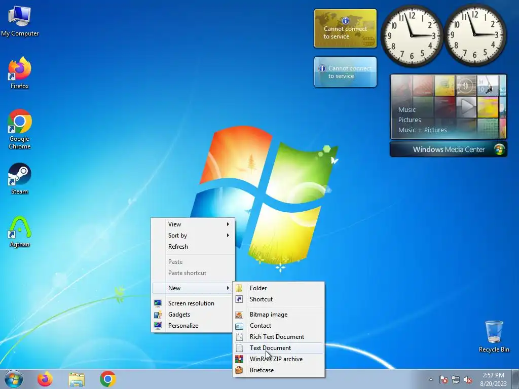Create a new WinRAR ZIP archive

pos(278,359)
